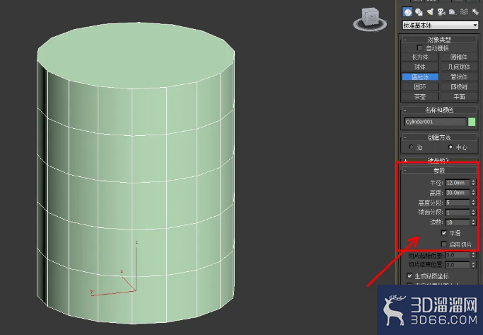Click the 半径 field showing 12.0mm
The height and width of the screenshot is (335, 483).
click(x=458, y=183)
